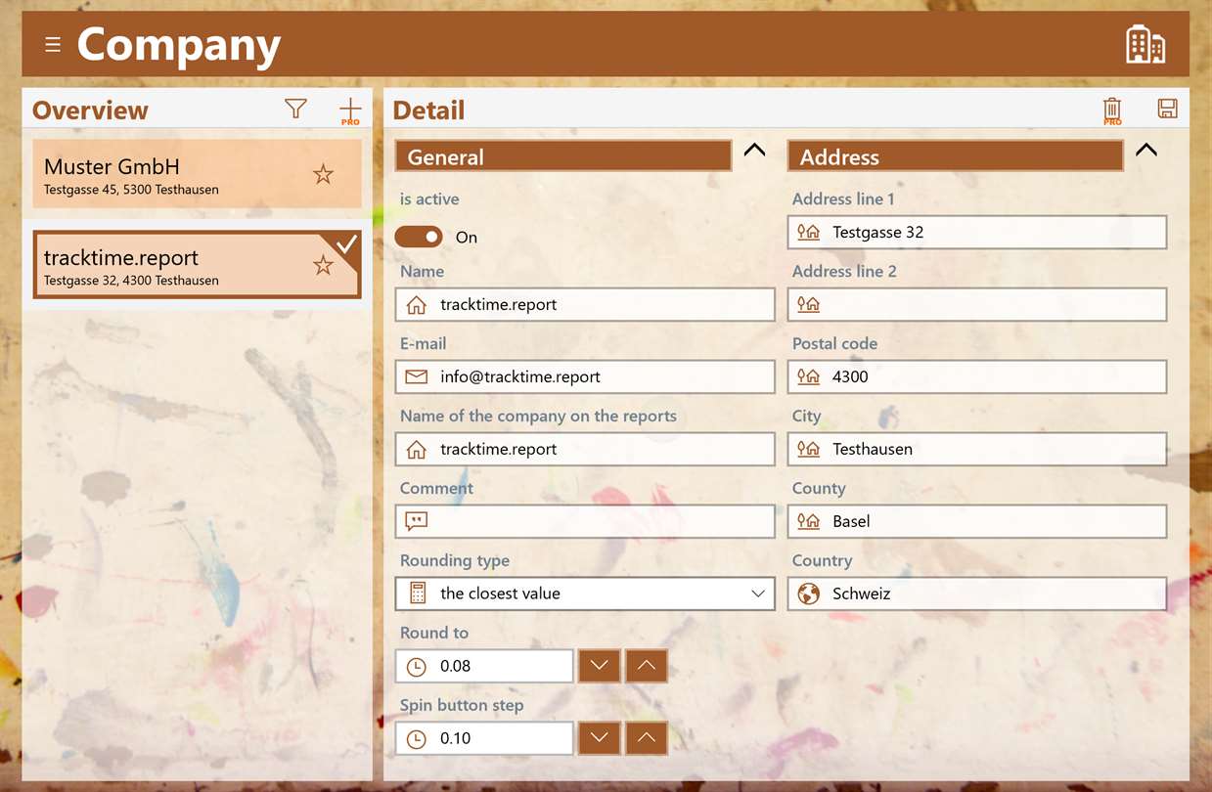Click the globe icon in Country field

click(x=808, y=594)
